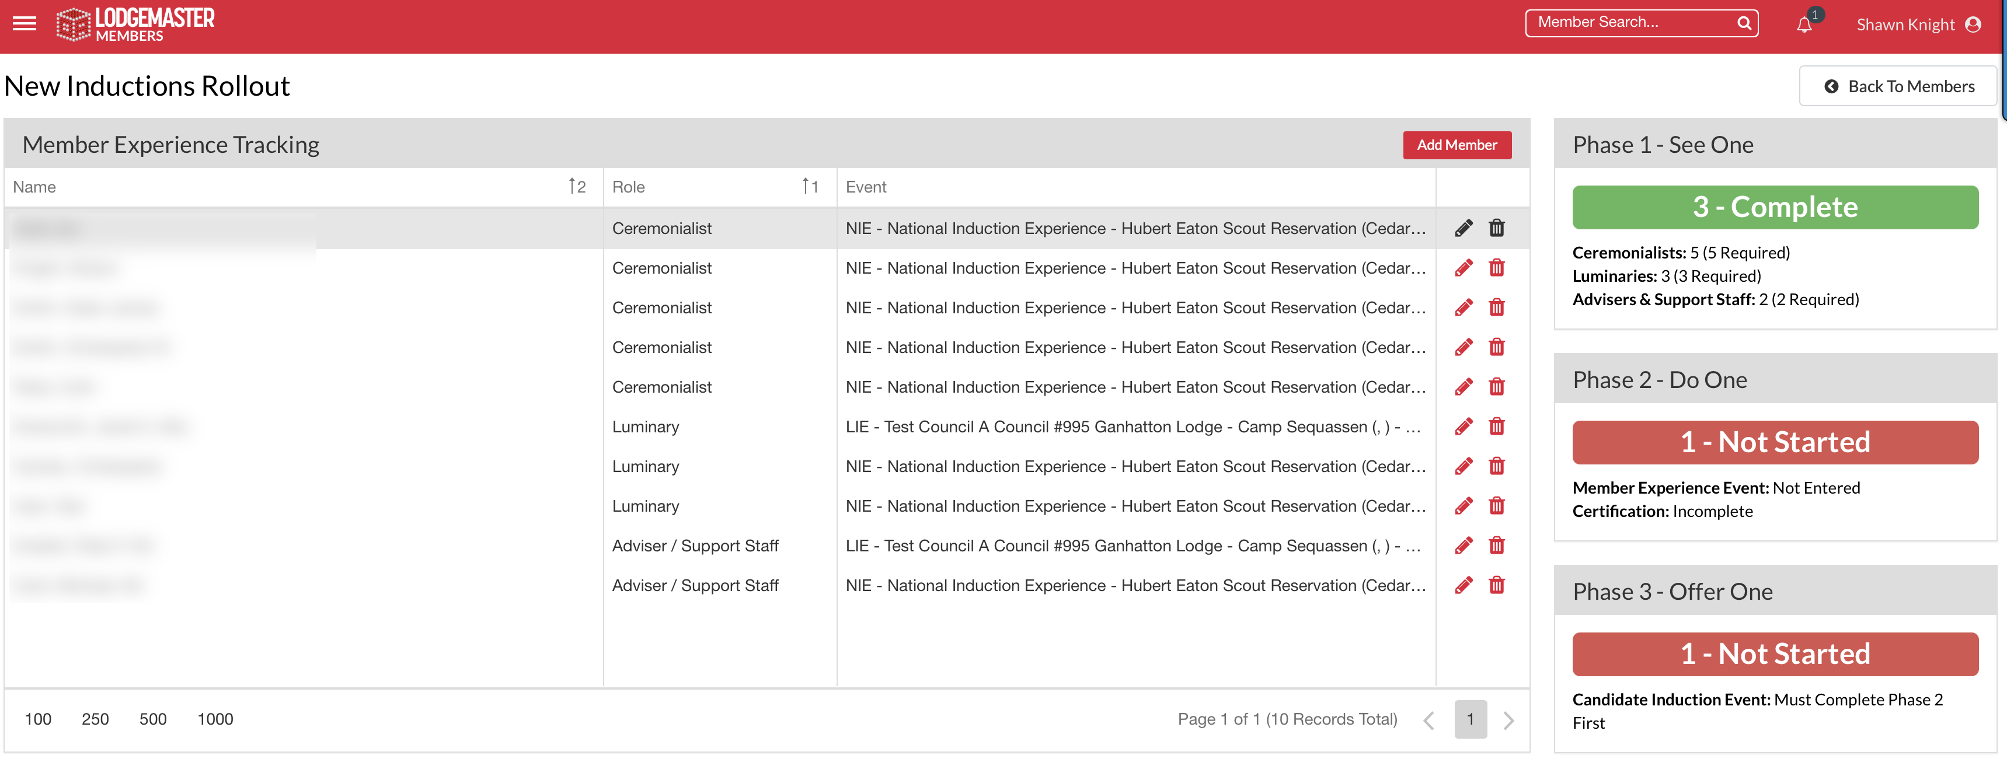The height and width of the screenshot is (769, 2007).
Task: Go to next page arrow
Action: point(1508,720)
